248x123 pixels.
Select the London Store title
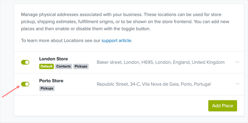[x=53, y=59]
